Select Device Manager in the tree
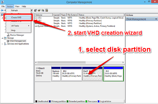The image size is (158, 104). (17, 35)
